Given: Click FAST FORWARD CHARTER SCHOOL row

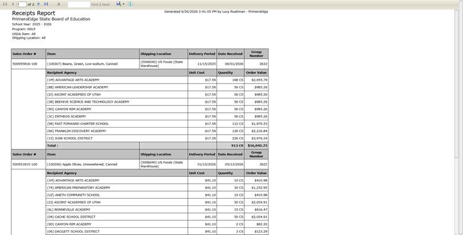Looking at the screenshot, I should pyautogui.click(x=157, y=124).
